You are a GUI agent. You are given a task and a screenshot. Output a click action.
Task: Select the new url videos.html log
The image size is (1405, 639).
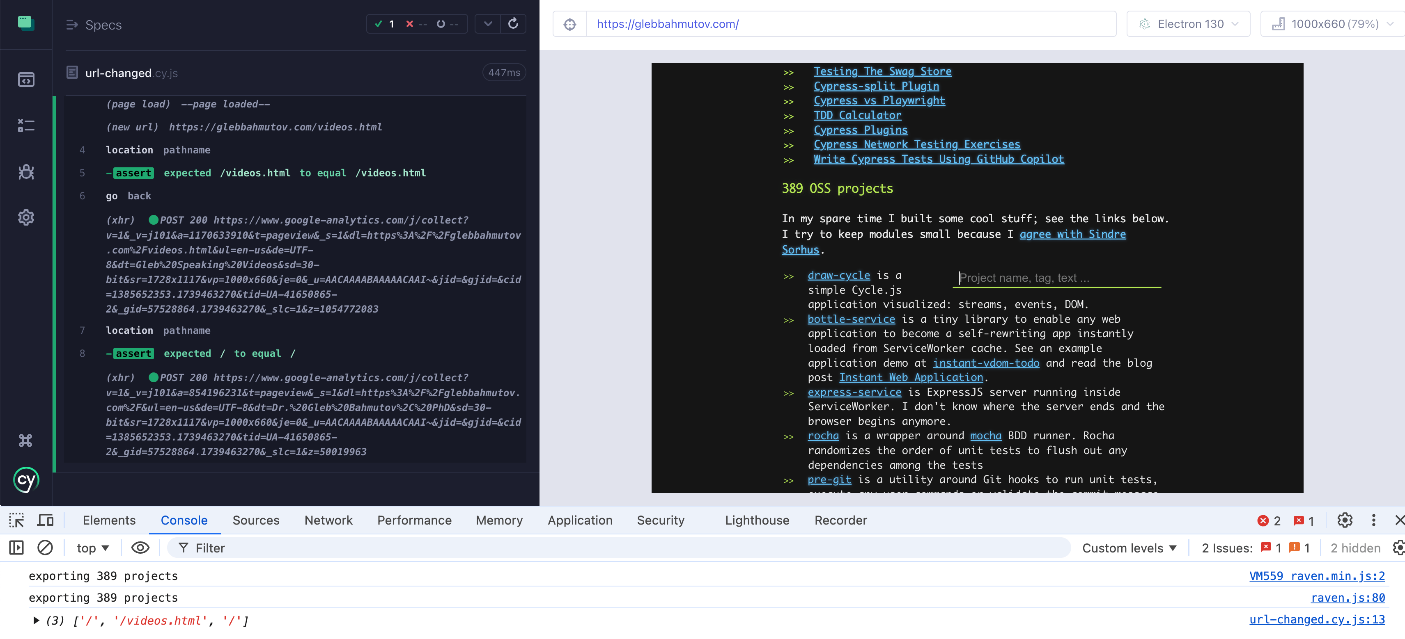(295, 127)
